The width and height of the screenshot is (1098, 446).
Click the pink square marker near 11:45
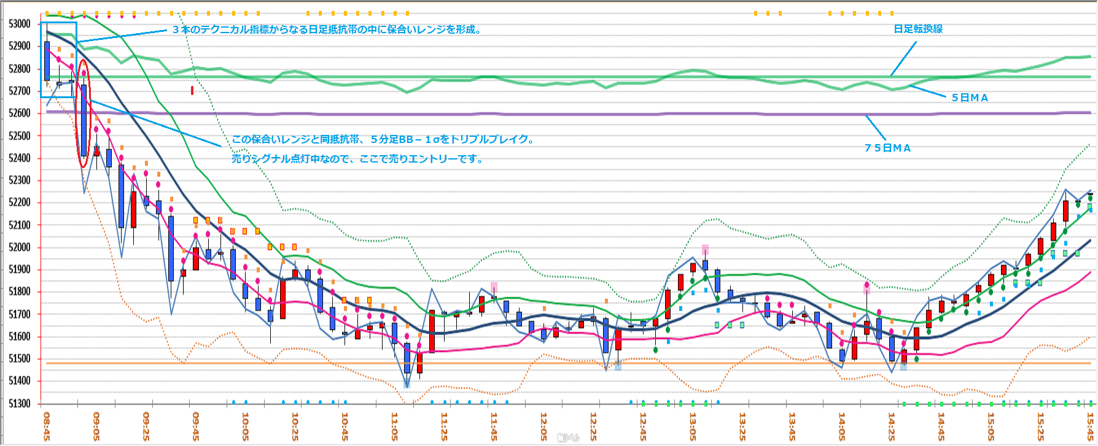494,287
